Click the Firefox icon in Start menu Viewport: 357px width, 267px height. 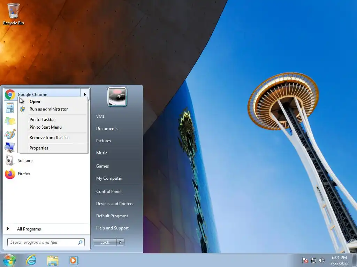(10, 174)
